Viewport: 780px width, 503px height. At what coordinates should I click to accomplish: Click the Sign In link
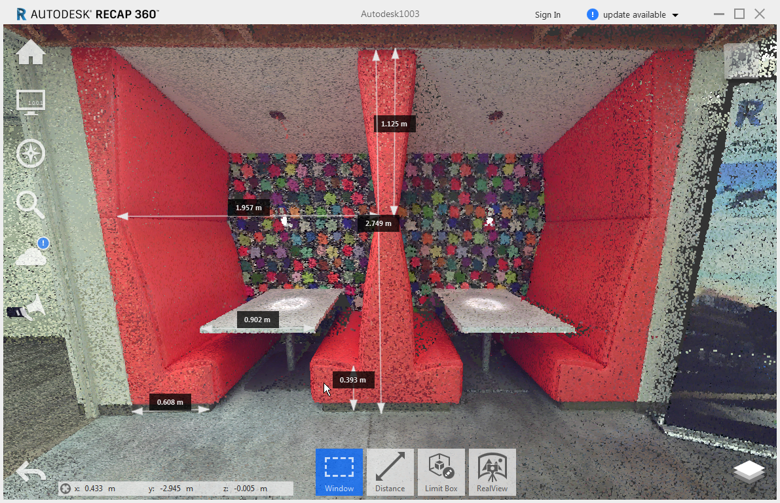click(547, 14)
